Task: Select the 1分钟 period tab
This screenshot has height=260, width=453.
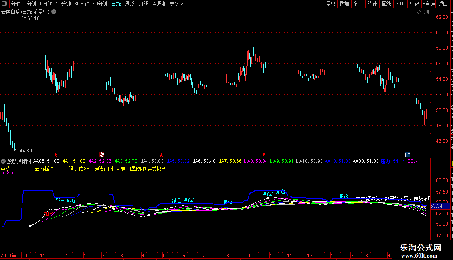Action: [x=30, y=4]
